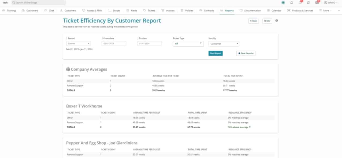The width and height of the screenshot is (342, 158).
Task: Open the Chat tab
Action: (49, 11)
